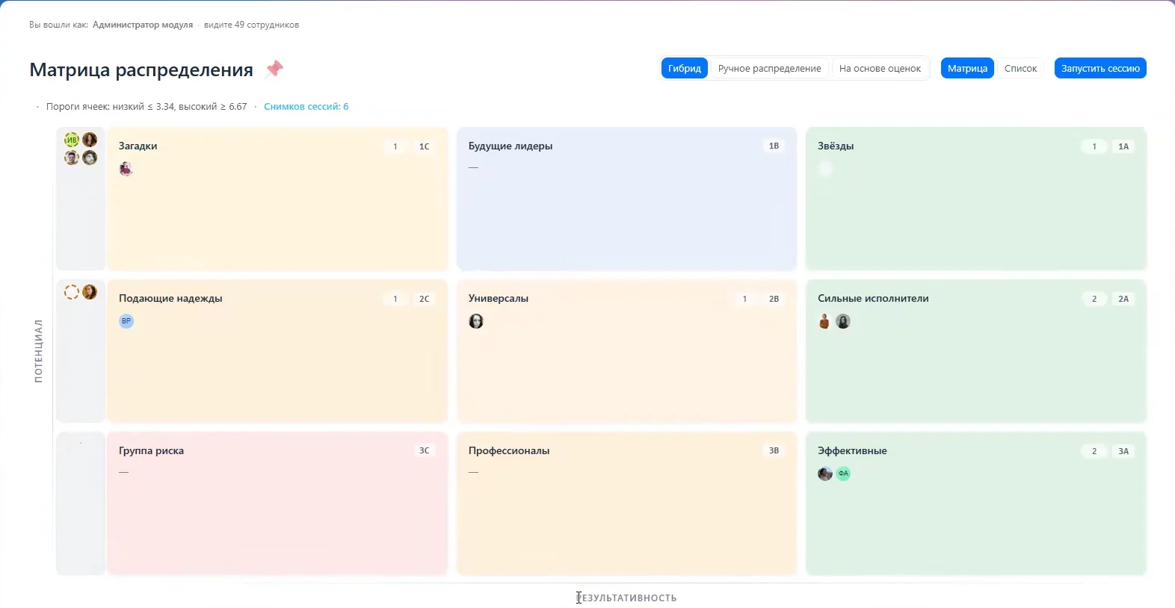
Task: Select the ИВ initials avatar in the side column
Action: pyautogui.click(x=72, y=140)
